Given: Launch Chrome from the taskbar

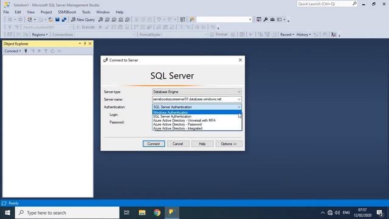Looking at the screenshot, I should pos(157,213).
